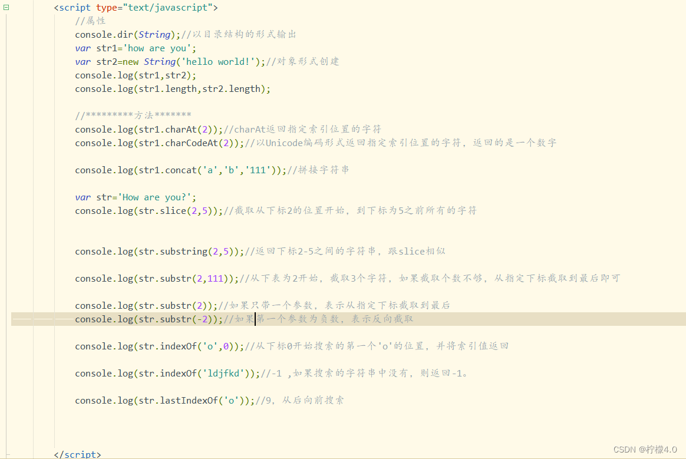Image resolution: width=686 pixels, height=459 pixels.
Task: Select the String keyword in the dir call
Action: [x=154, y=34]
